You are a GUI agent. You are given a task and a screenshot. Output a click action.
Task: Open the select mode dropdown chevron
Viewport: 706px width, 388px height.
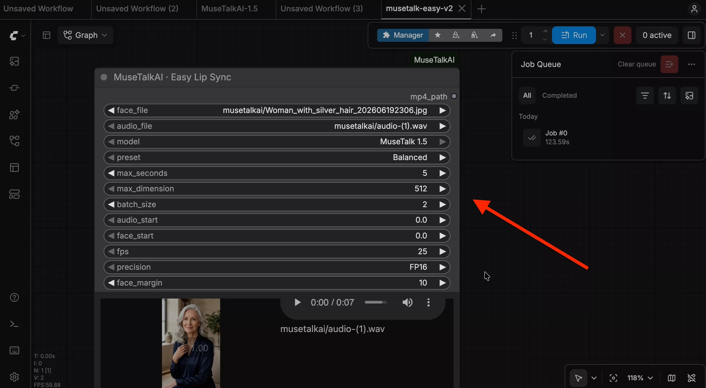click(594, 378)
